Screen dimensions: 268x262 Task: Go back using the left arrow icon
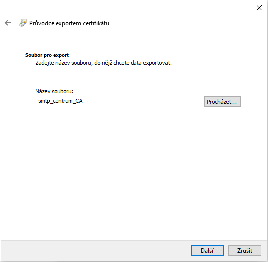[x=8, y=23]
